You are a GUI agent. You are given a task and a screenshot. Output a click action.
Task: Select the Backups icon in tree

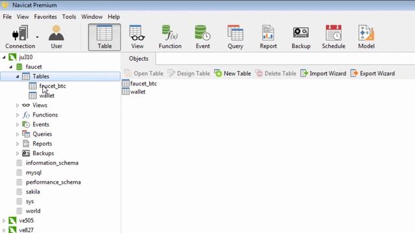tap(26, 153)
